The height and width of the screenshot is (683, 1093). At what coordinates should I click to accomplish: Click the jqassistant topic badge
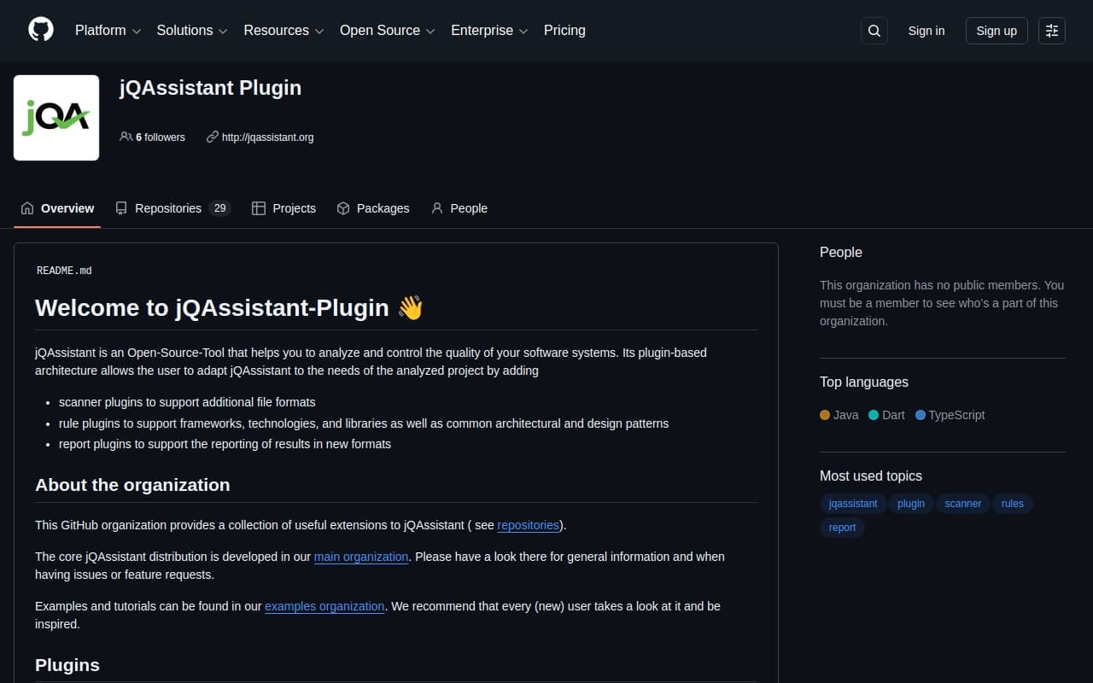tap(851, 504)
